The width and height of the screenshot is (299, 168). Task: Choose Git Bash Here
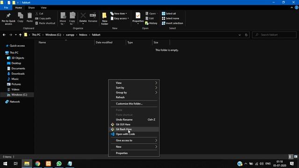[134, 129]
